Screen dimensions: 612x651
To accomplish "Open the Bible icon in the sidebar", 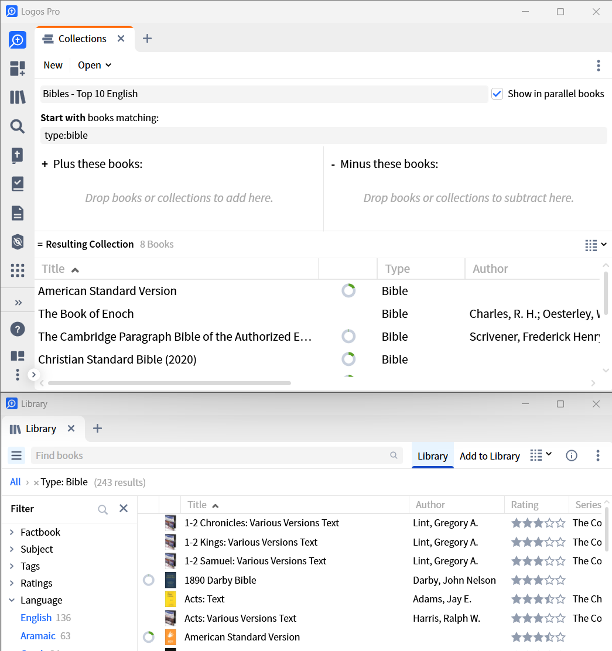I will click(17, 155).
